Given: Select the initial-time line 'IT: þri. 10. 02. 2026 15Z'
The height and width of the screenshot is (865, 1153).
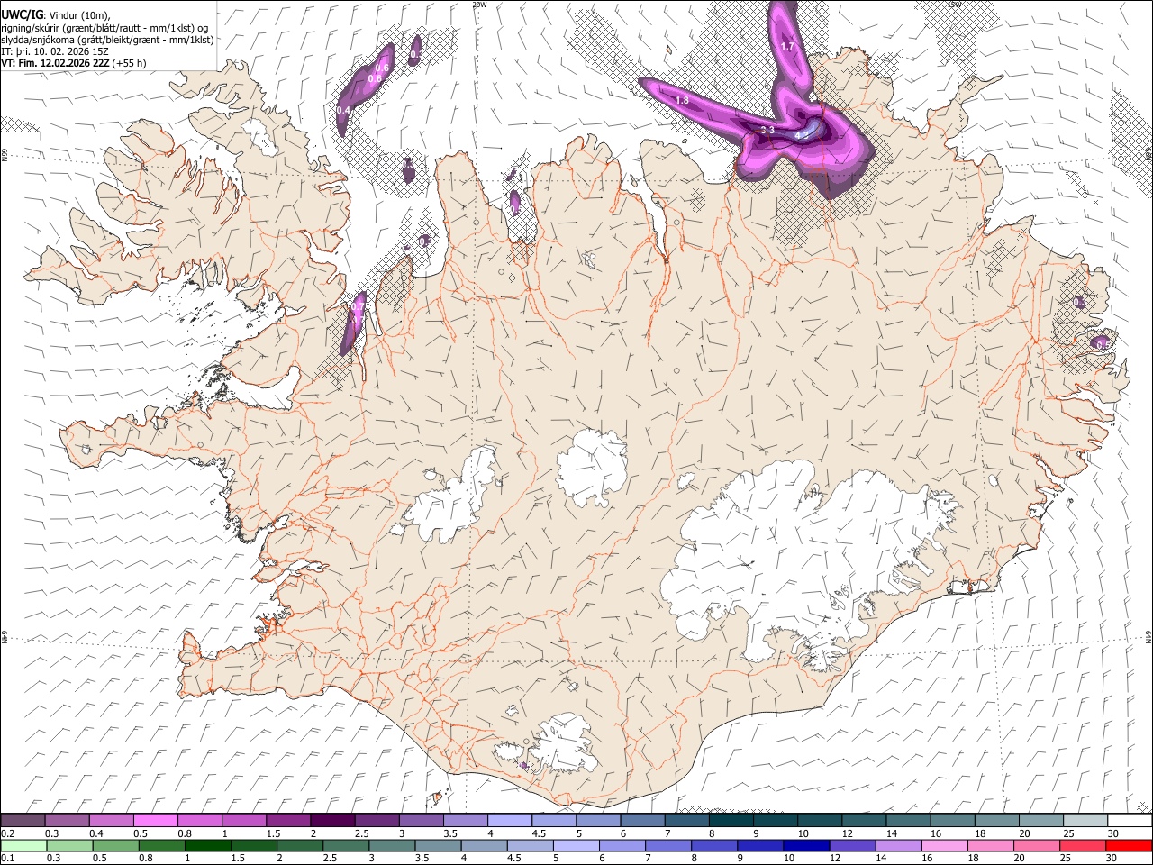Looking at the screenshot, I should point(55,51).
